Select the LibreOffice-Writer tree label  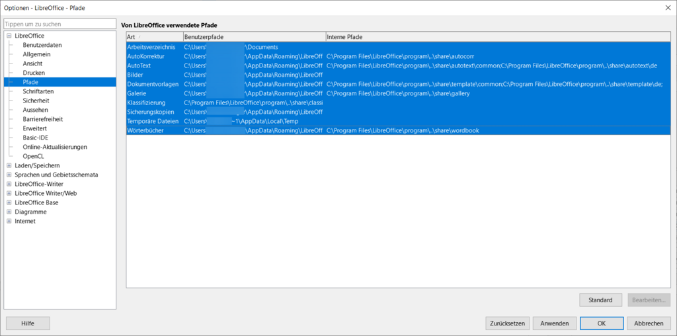pos(39,184)
